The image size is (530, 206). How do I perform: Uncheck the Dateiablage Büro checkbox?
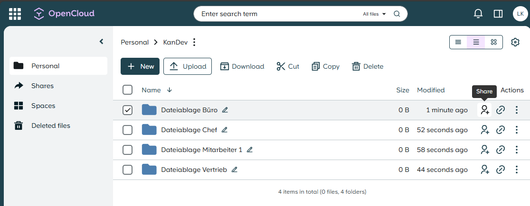point(127,110)
